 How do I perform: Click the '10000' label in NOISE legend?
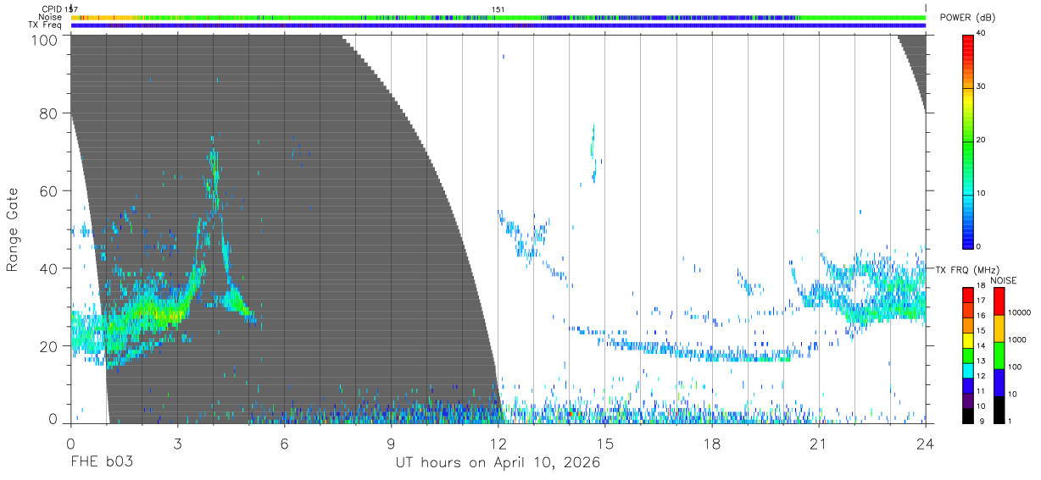(1019, 312)
